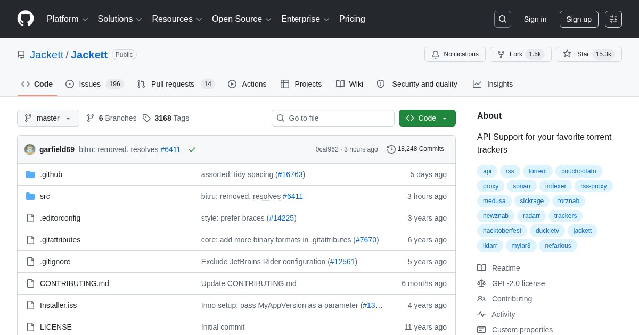Image resolution: width=639 pixels, height=335 pixels.
Task: View 6 Branches
Action: click(111, 118)
